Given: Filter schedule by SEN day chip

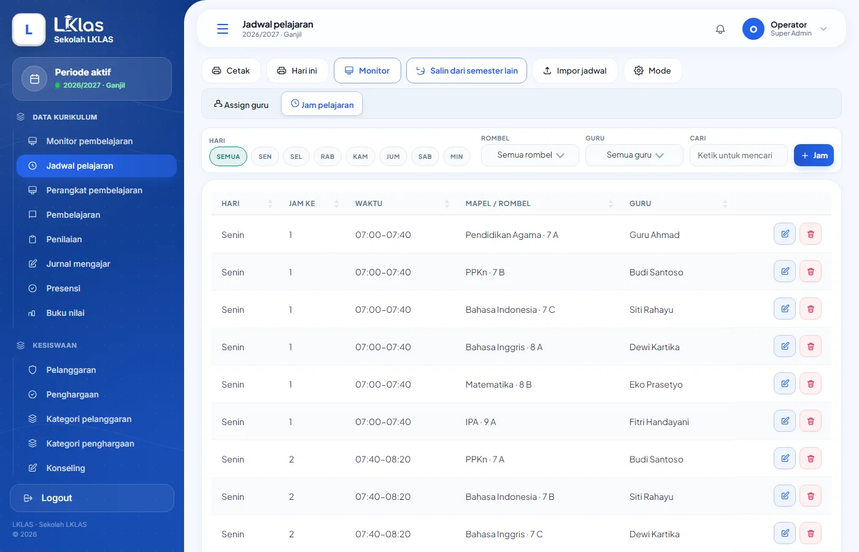Looking at the screenshot, I should [265, 156].
